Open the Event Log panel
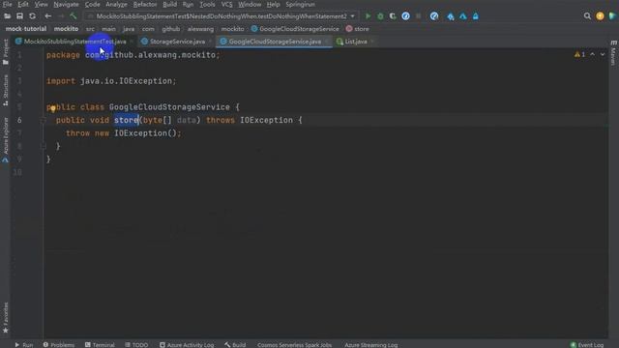The height and width of the screenshot is (348, 619). click(587, 344)
